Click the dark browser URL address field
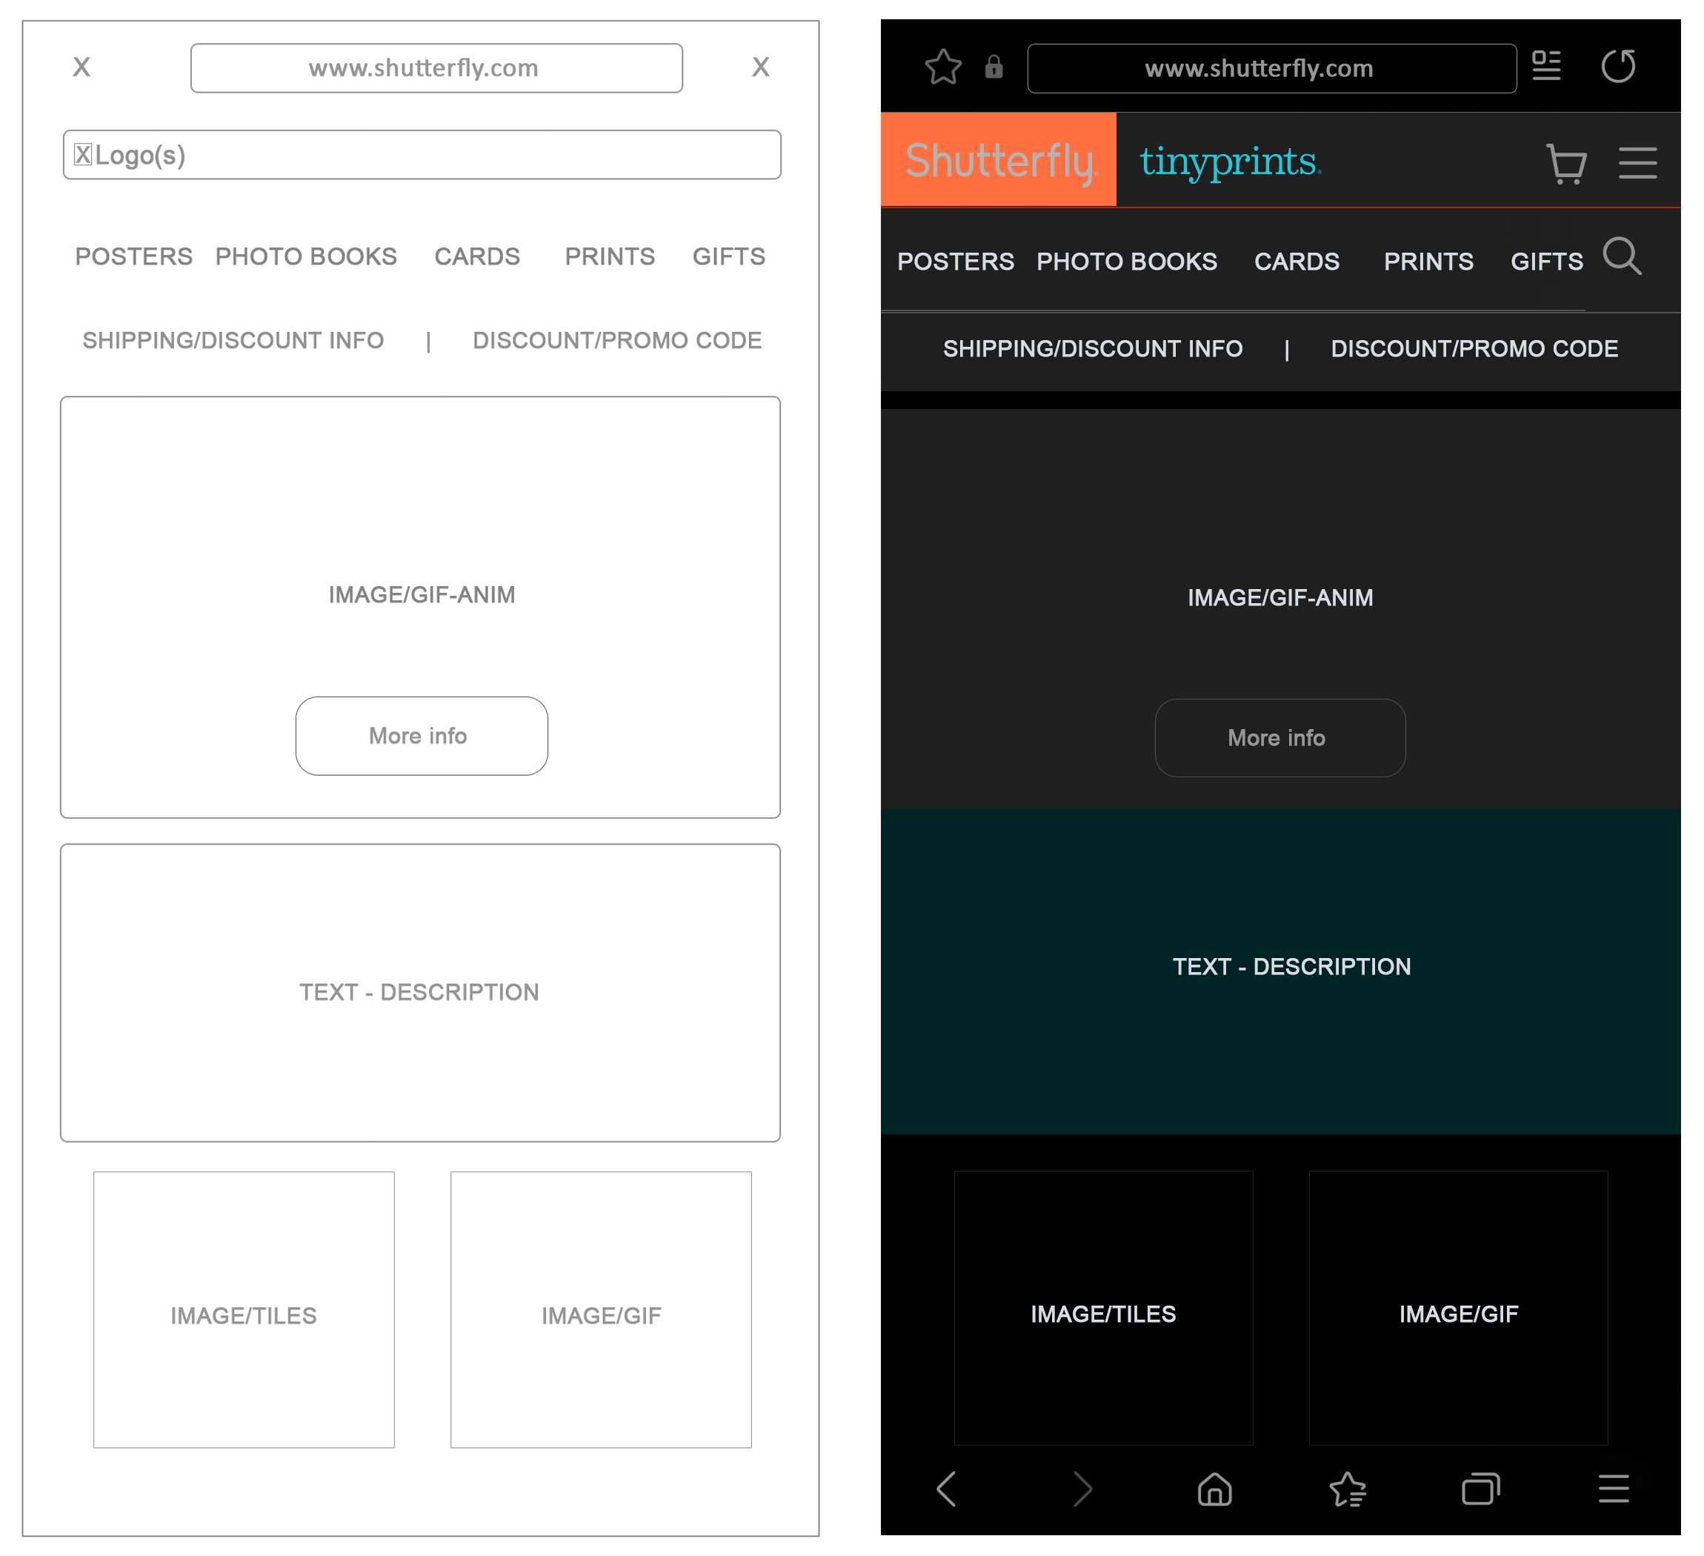This screenshot has width=1704, height=1556. 1271,68
